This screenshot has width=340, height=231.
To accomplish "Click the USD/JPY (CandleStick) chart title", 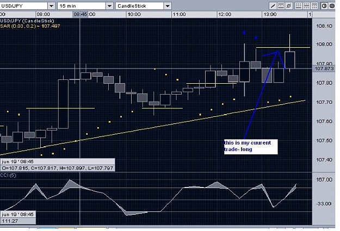I will [27, 21].
